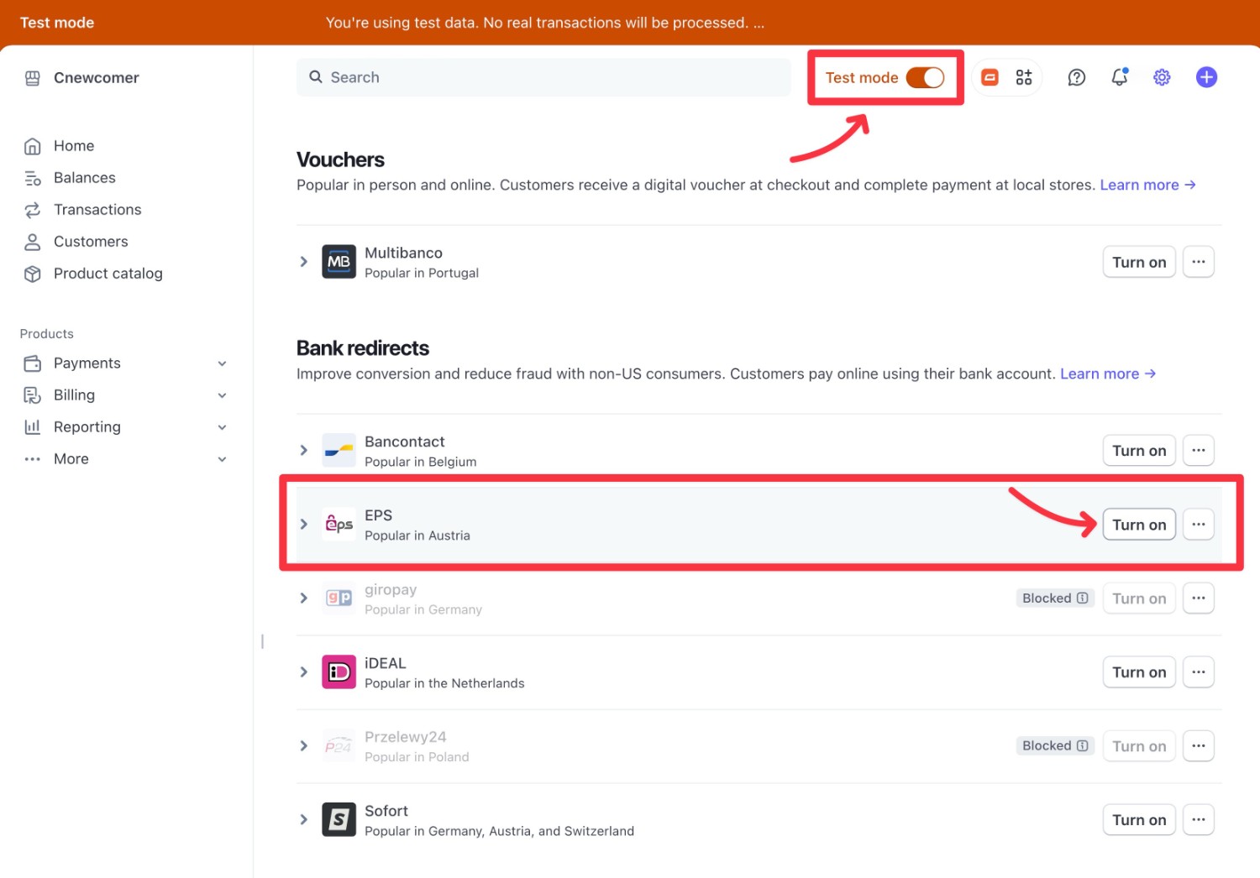The height and width of the screenshot is (878, 1260).
Task: Click the Home house icon
Action: point(33,146)
